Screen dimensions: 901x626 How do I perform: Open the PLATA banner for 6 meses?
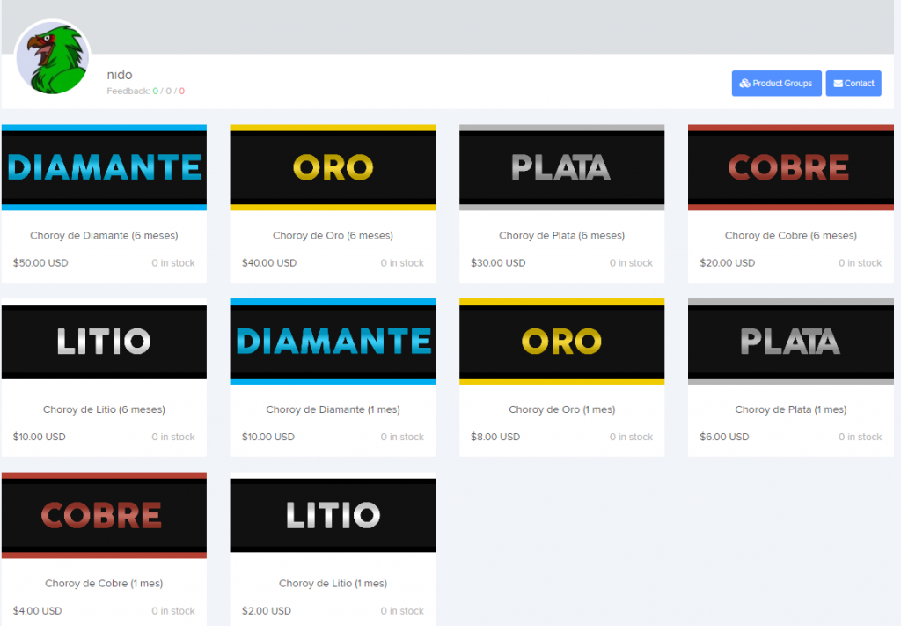tap(561, 167)
